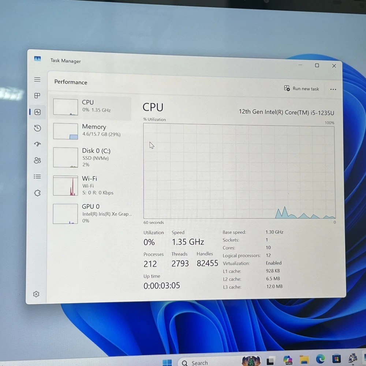Switch to the Users page icon
Screen dimensions: 366x366
click(x=37, y=160)
